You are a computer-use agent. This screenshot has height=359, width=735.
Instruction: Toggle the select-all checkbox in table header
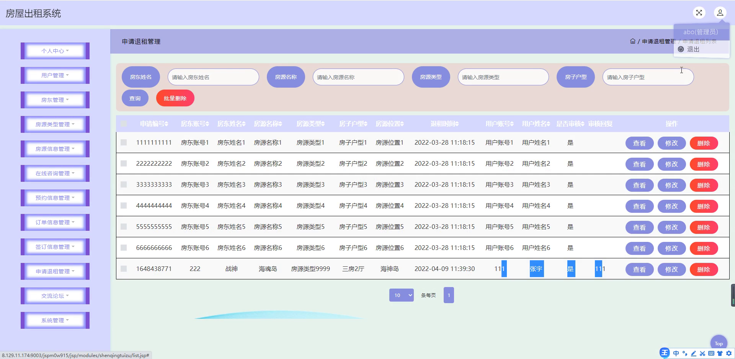pos(124,124)
